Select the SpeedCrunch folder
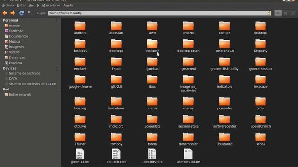This screenshot has width=298, height=167. (261, 122)
